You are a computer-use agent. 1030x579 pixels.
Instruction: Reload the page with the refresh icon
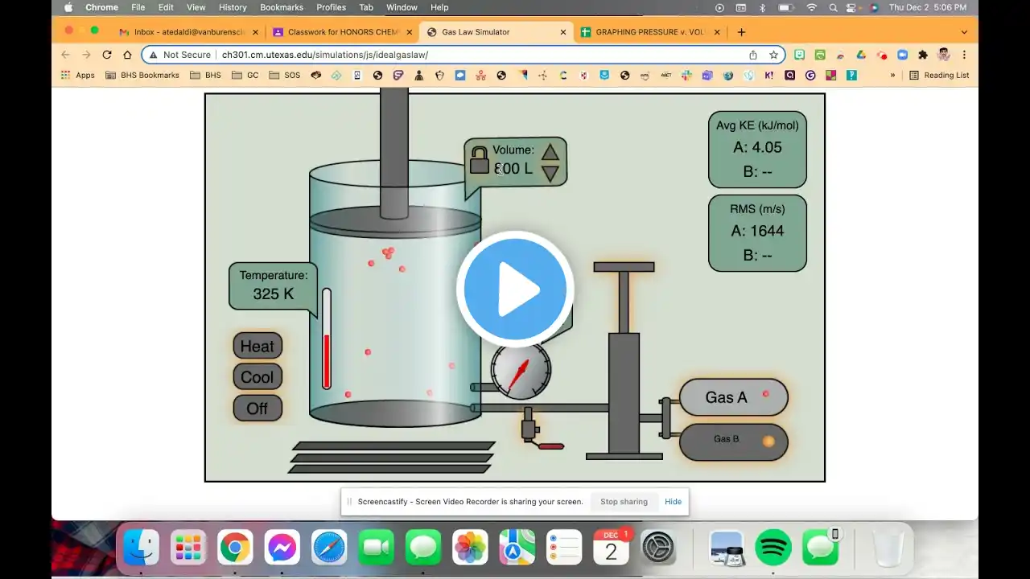[x=106, y=55]
